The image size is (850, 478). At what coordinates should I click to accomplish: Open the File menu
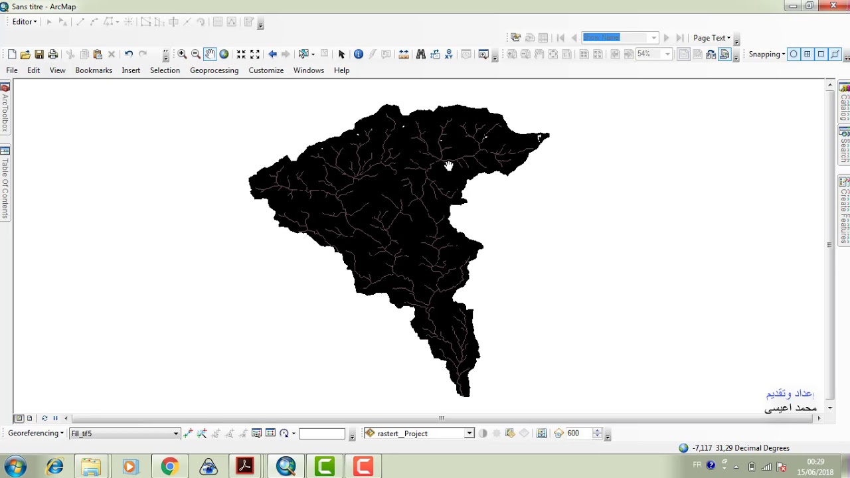[x=12, y=70]
